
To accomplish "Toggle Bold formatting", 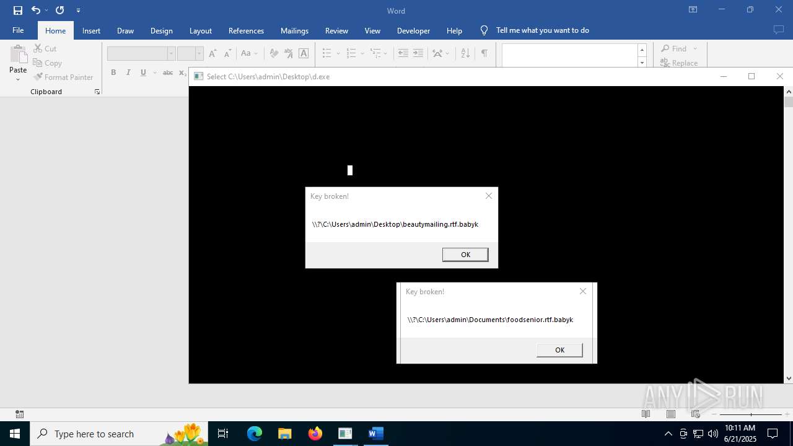I will [x=113, y=72].
